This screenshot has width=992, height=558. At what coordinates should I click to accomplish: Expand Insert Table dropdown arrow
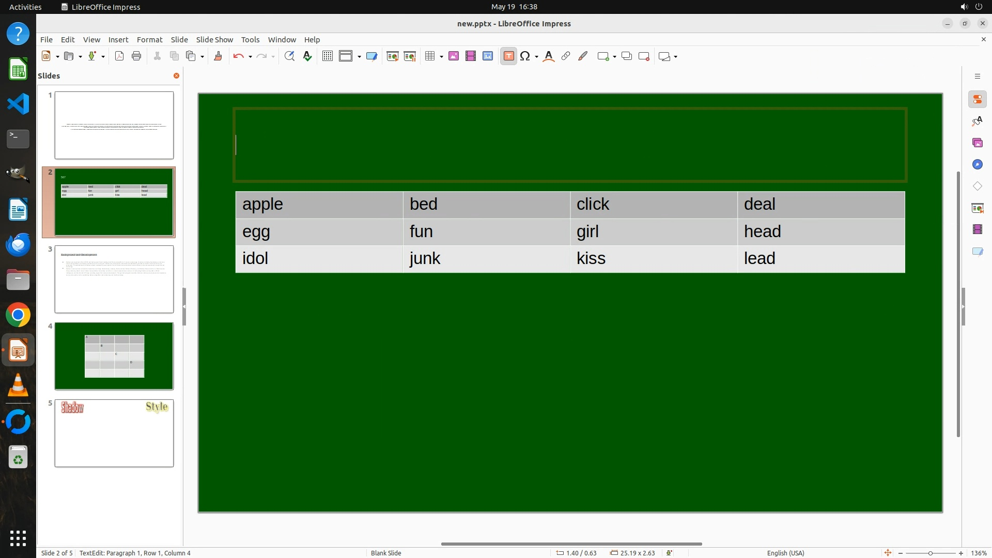click(442, 57)
